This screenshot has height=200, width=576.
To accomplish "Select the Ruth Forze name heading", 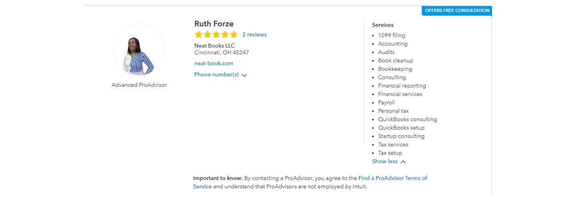I will (214, 24).
